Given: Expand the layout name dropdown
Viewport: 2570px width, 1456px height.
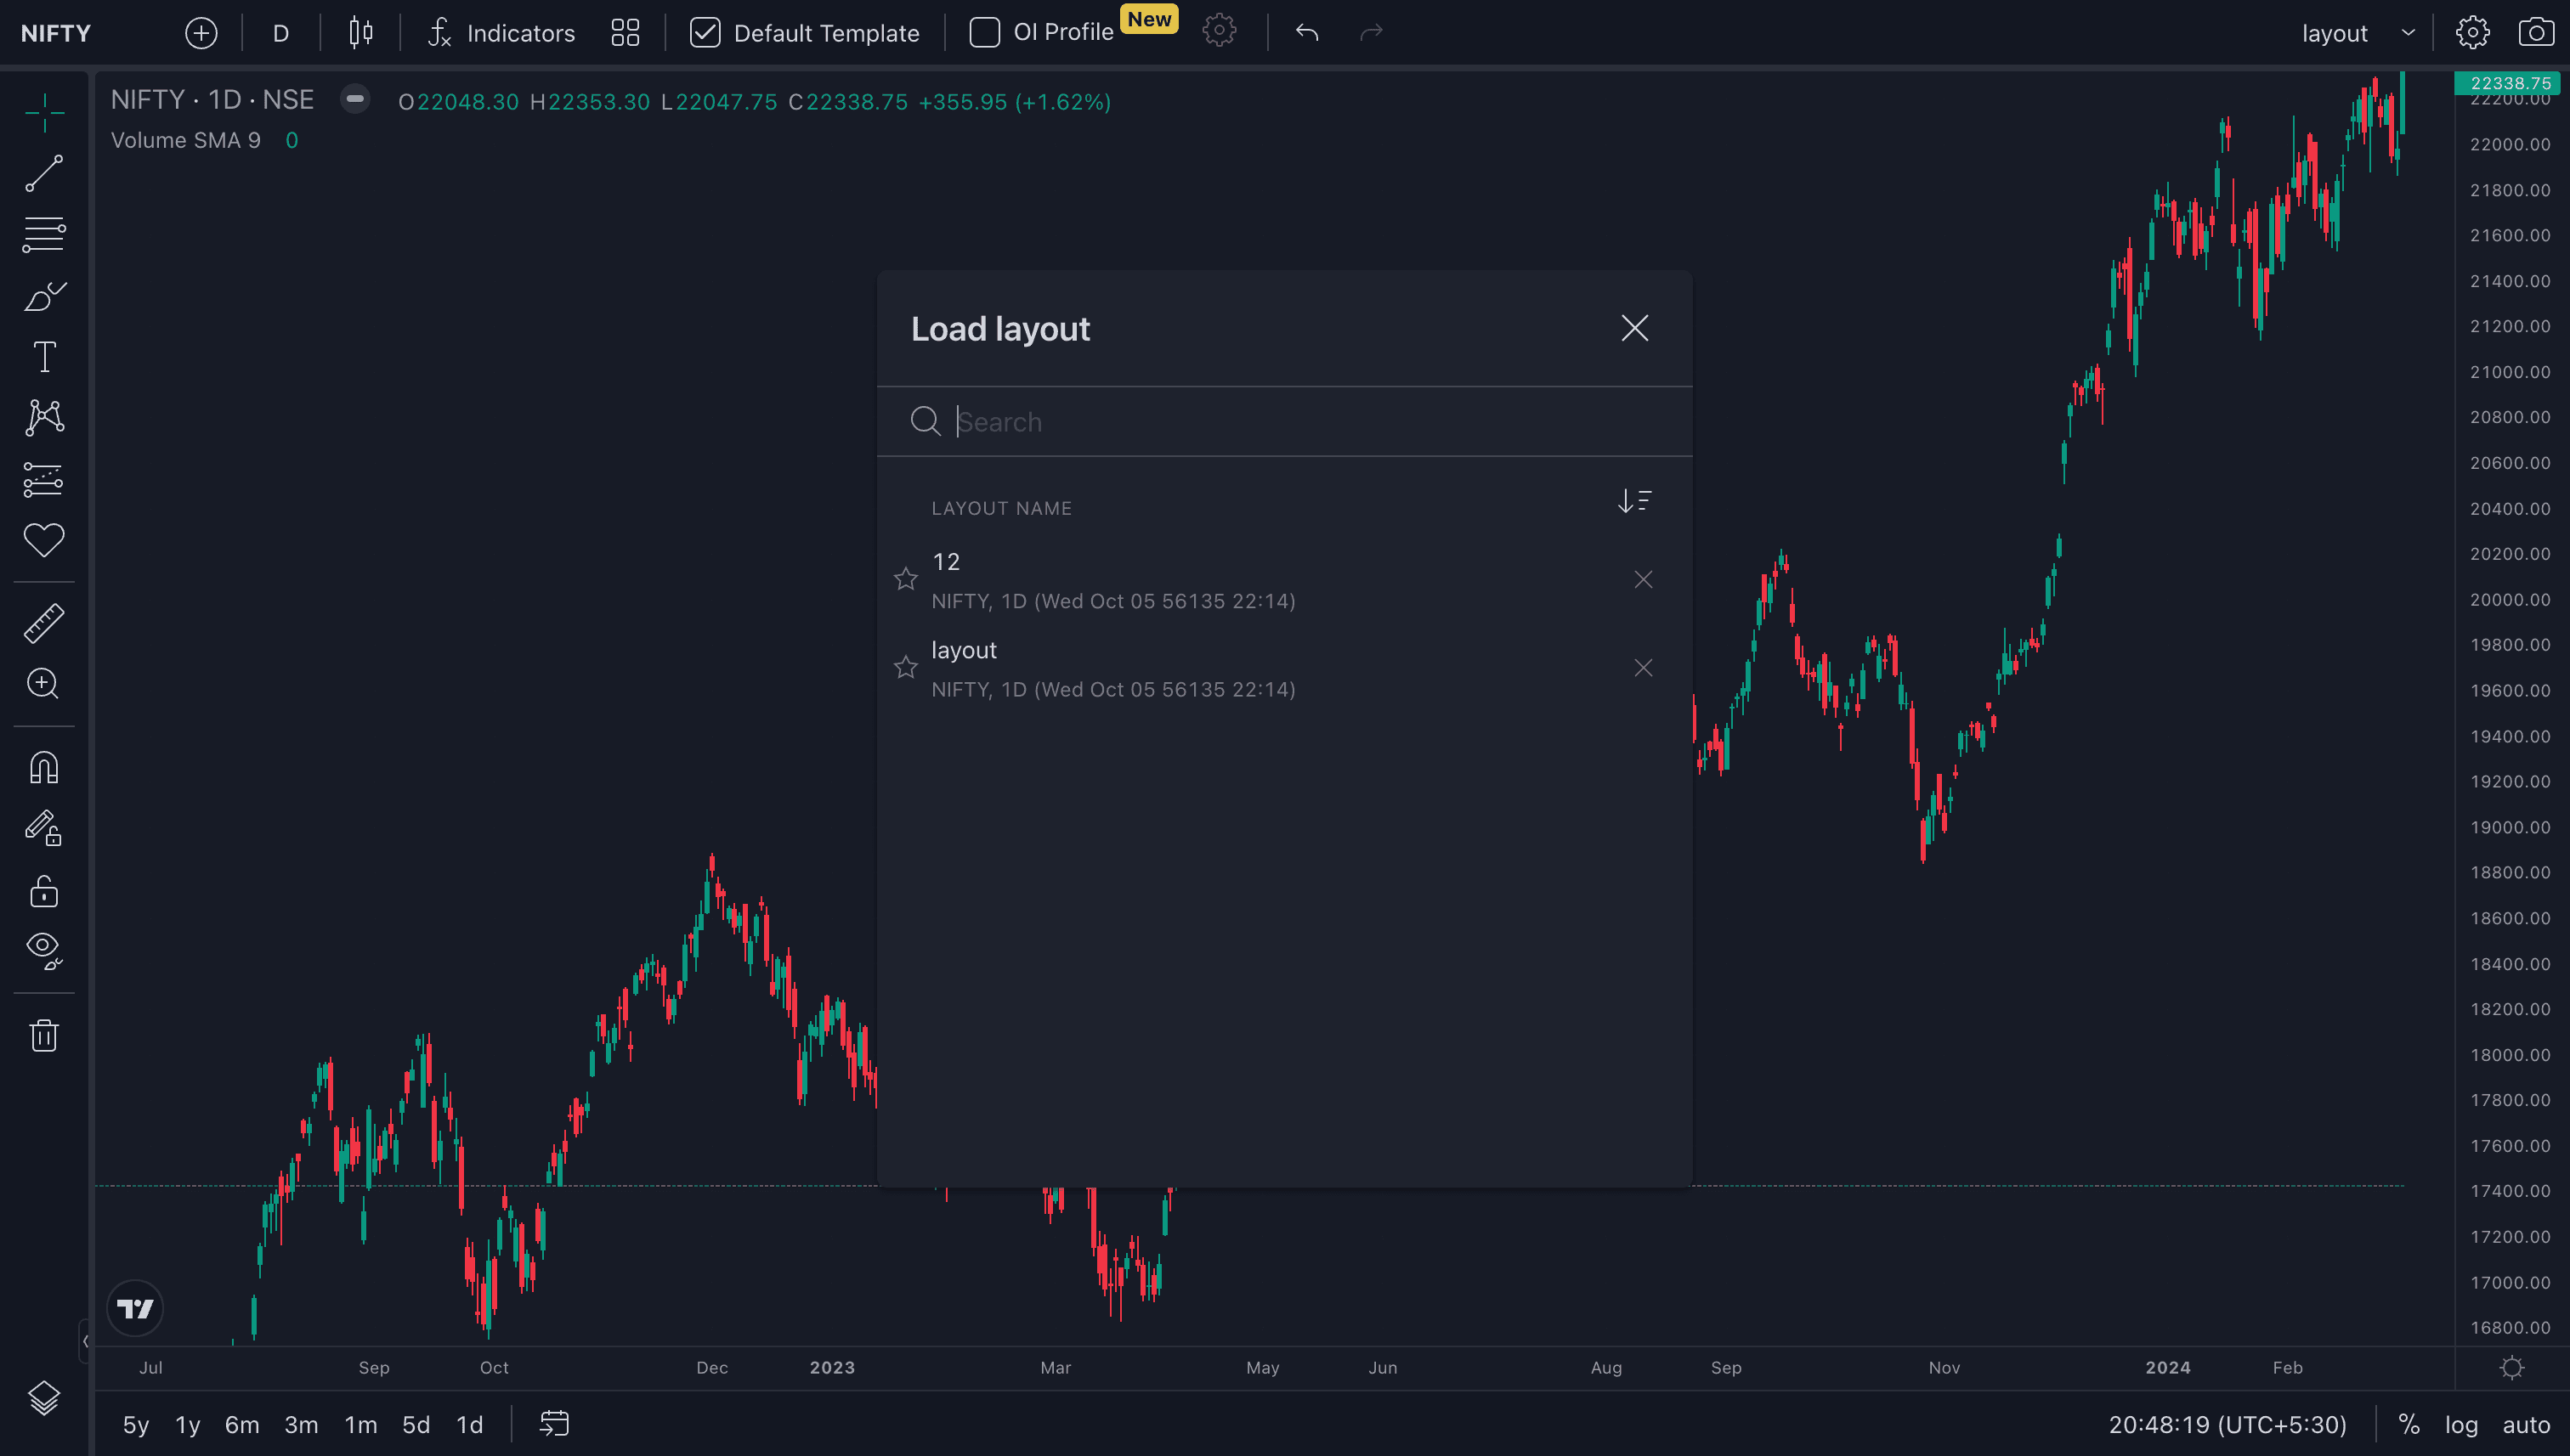Looking at the screenshot, I should 2408,33.
